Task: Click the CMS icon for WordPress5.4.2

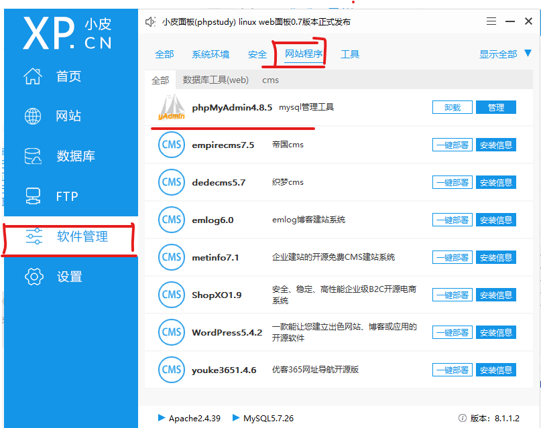Action: [172, 332]
